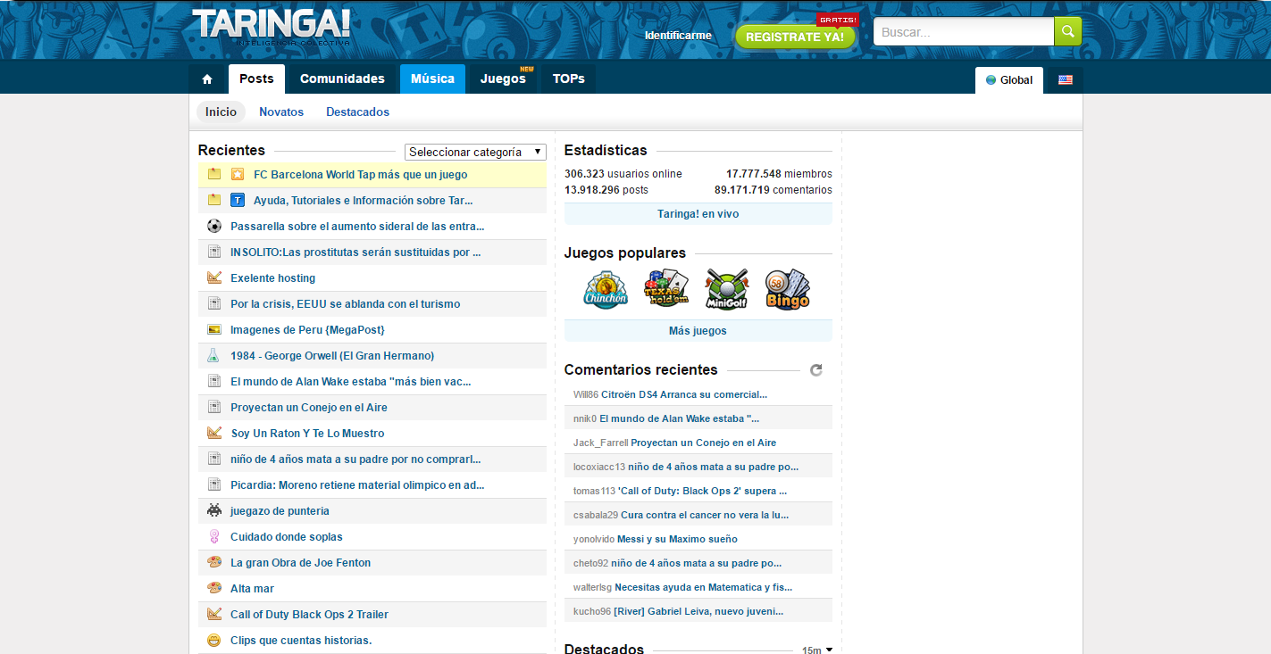Open post El mundo de Alan Wake in Recientes

click(x=351, y=382)
